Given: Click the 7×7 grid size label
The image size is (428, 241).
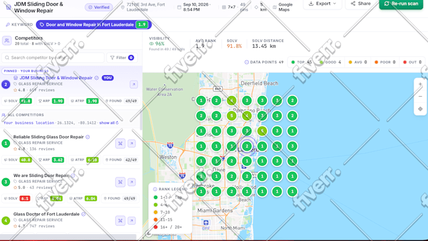Looking at the screenshot, I should pyautogui.click(x=232, y=7).
